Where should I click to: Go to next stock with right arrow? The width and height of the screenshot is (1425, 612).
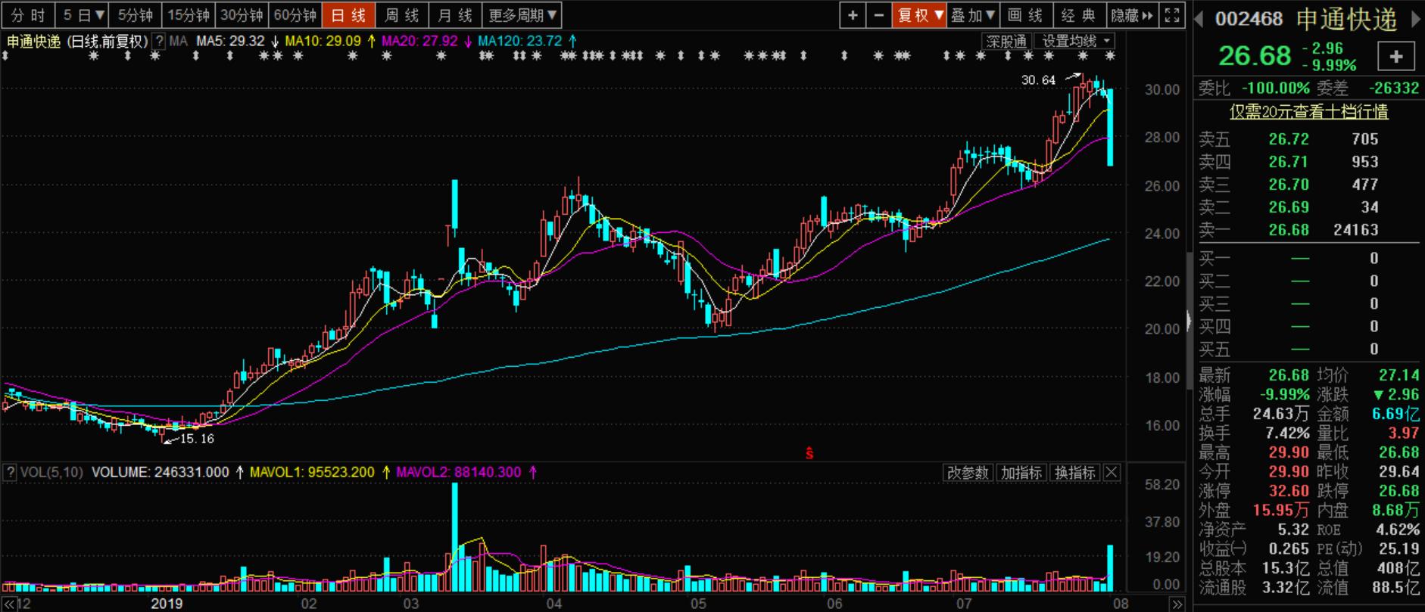click(x=1416, y=19)
